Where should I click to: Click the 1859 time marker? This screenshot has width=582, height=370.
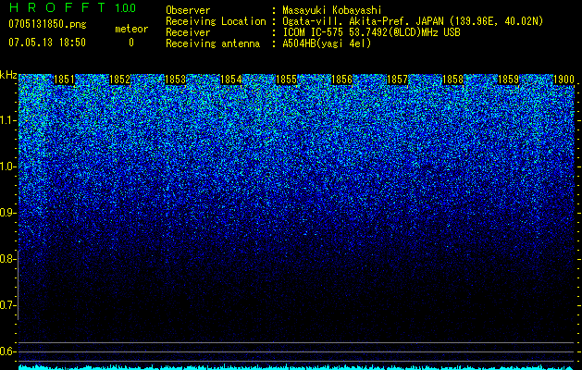tap(509, 80)
